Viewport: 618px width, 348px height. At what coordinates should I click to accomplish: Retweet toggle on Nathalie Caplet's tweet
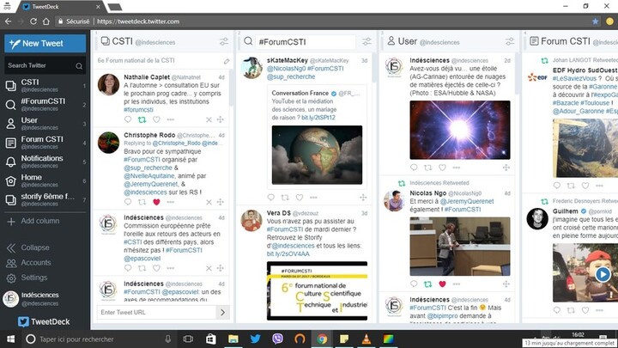142,119
